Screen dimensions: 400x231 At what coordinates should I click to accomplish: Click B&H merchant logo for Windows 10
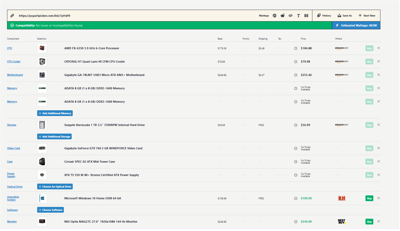tap(342, 198)
